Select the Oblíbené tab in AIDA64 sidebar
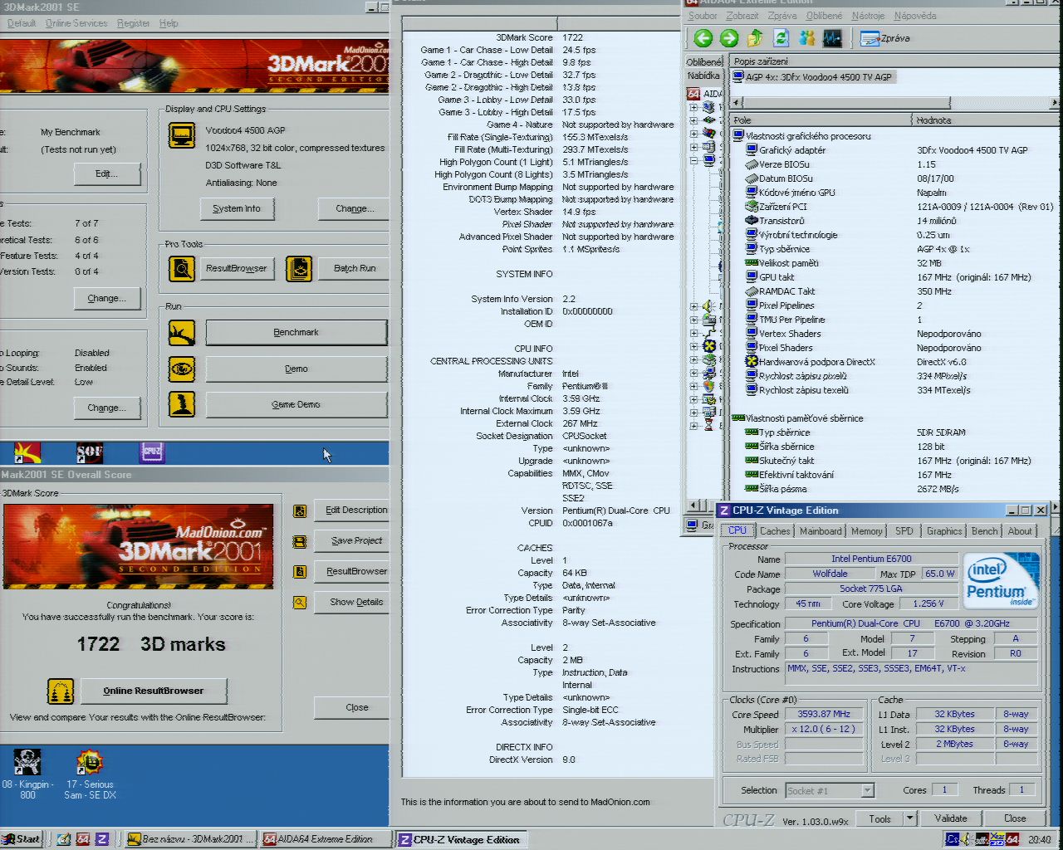The image size is (1063, 850). (705, 61)
